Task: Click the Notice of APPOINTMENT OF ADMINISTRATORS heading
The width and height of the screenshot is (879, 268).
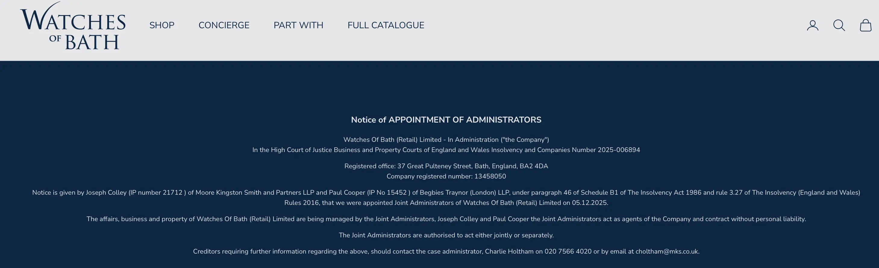Action: point(446,120)
